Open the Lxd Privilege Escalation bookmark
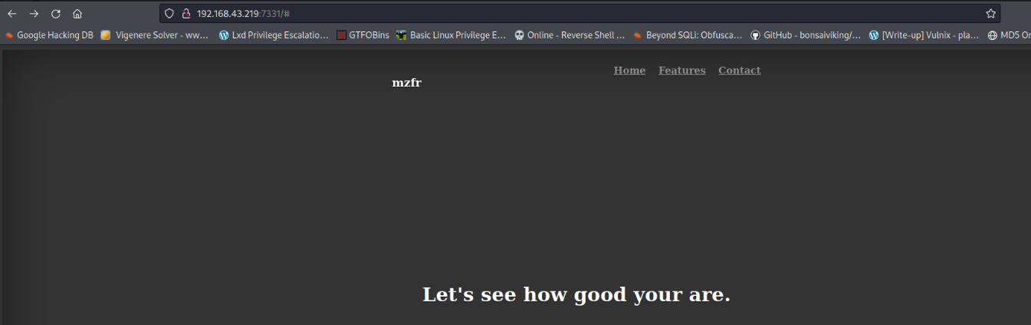Image resolution: width=1031 pixels, height=325 pixels. click(274, 34)
